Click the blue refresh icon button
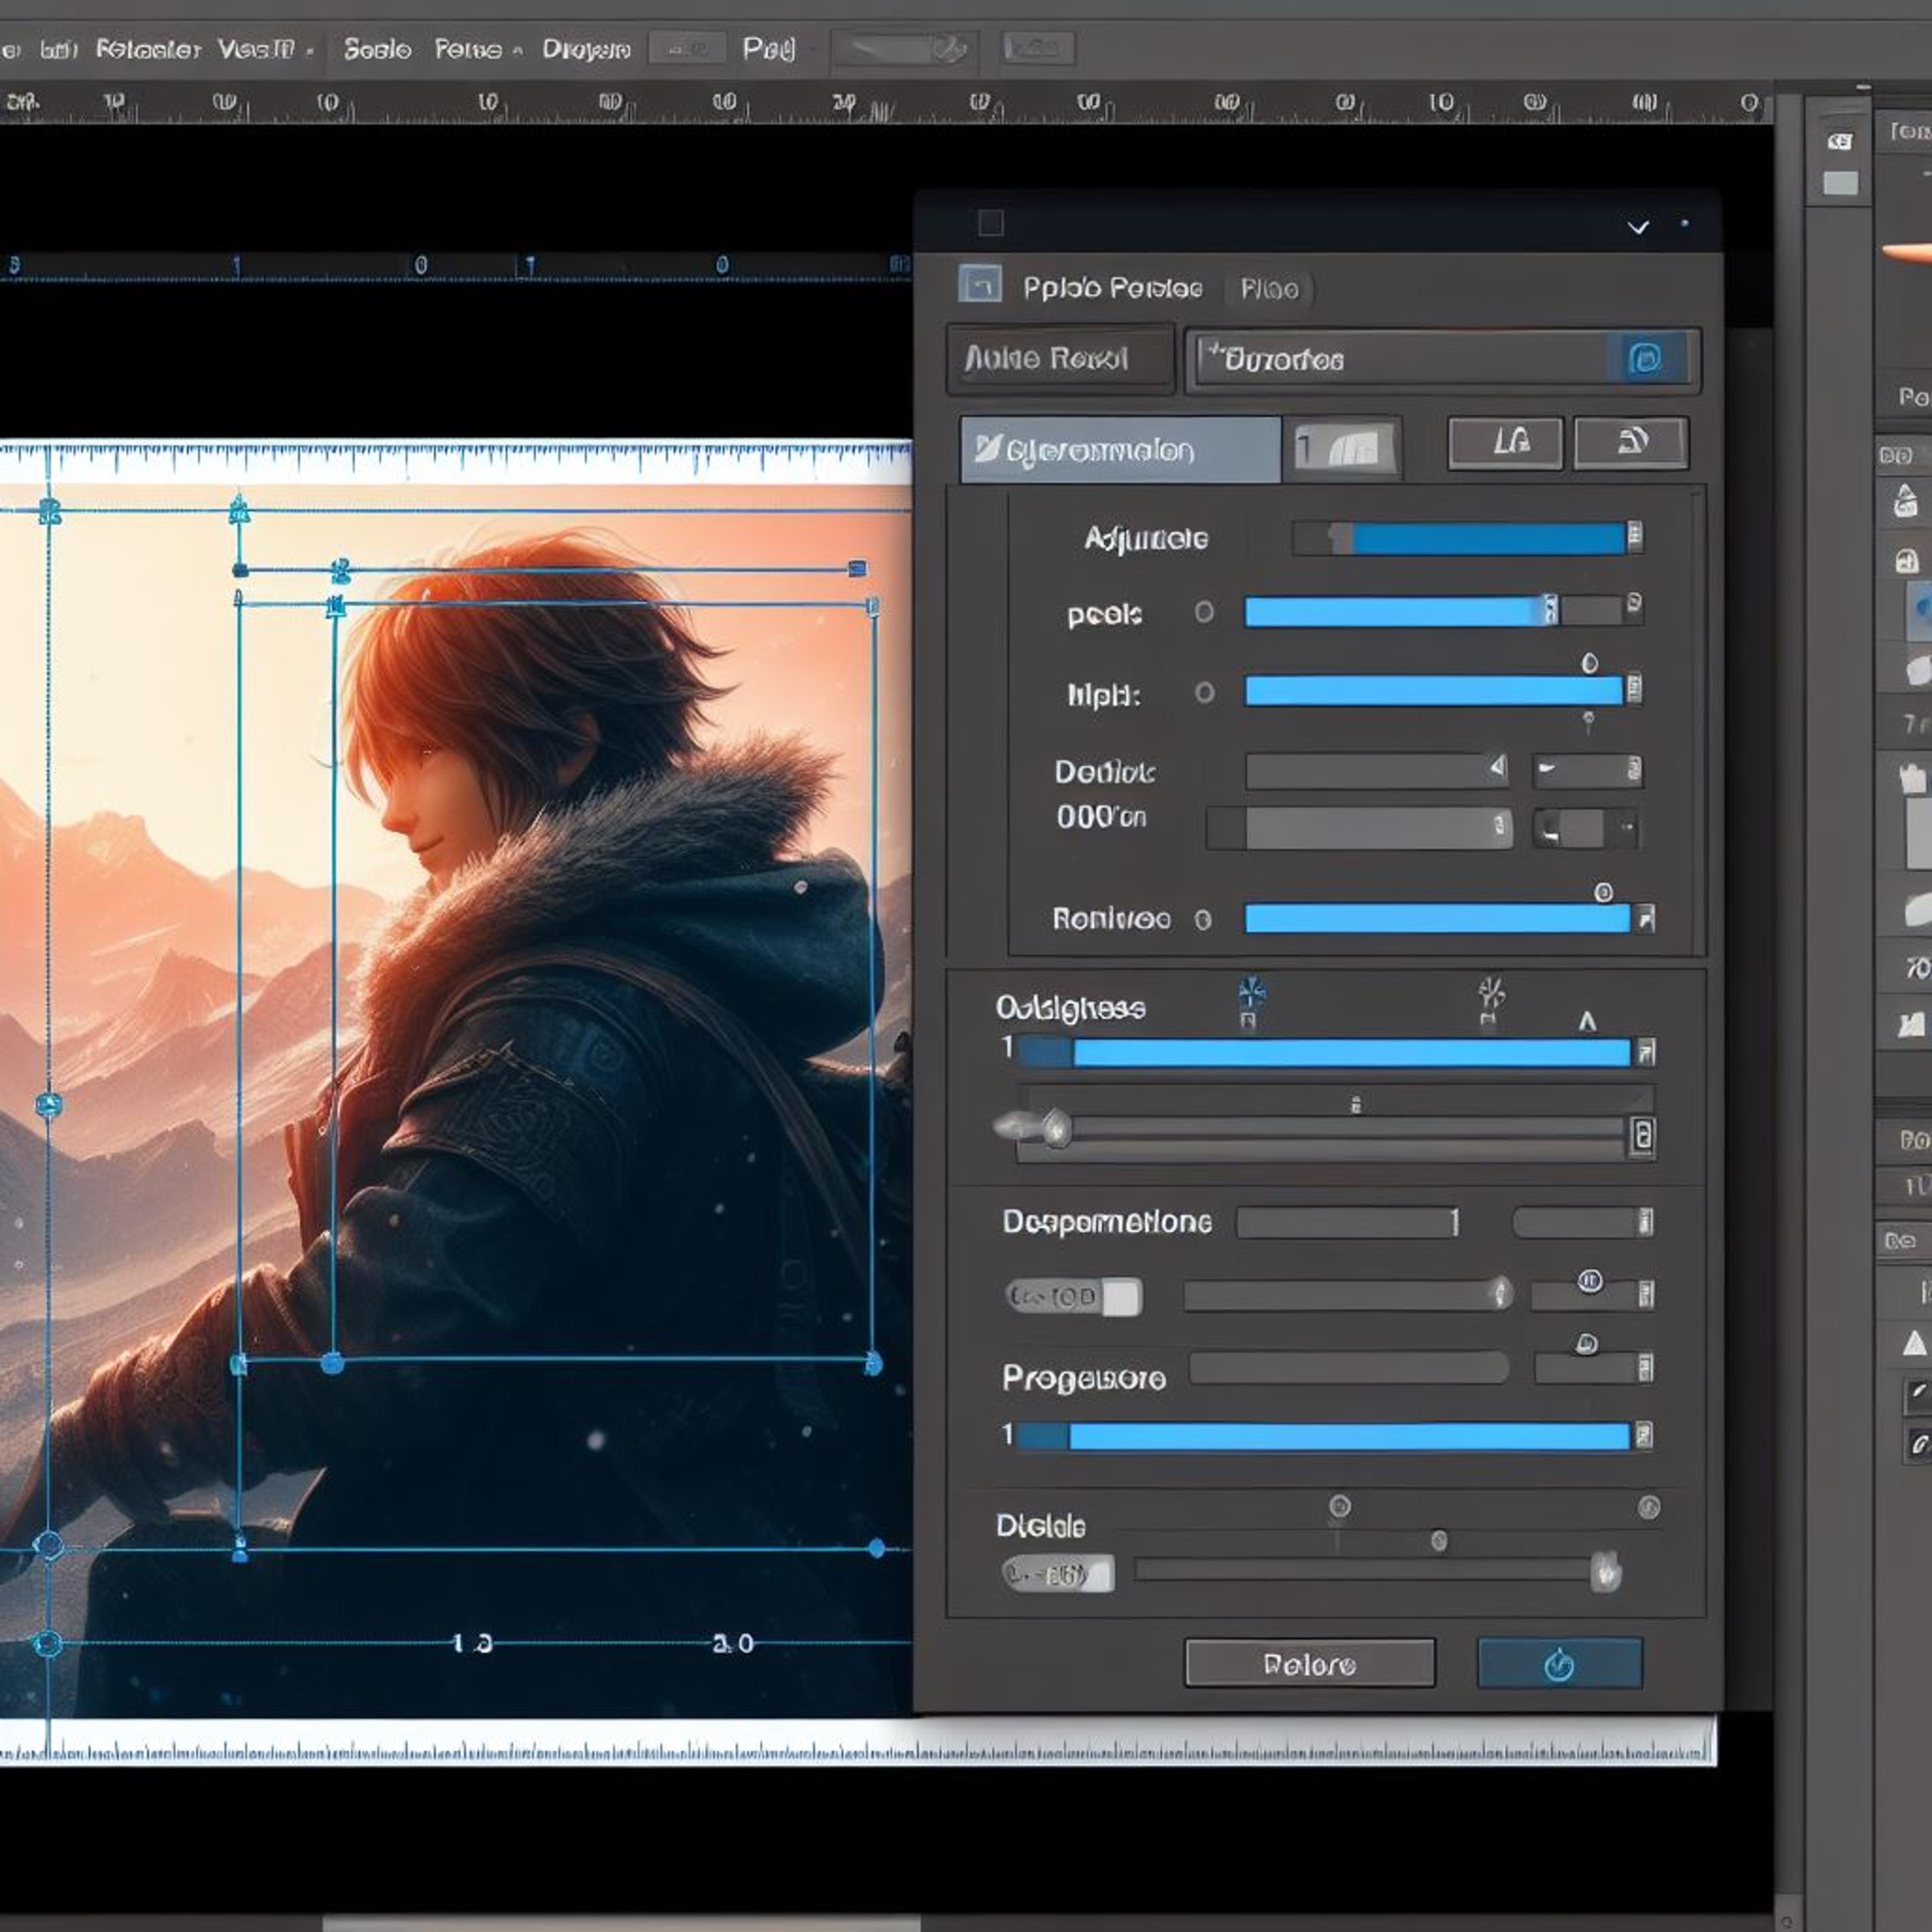 click(x=1559, y=1664)
